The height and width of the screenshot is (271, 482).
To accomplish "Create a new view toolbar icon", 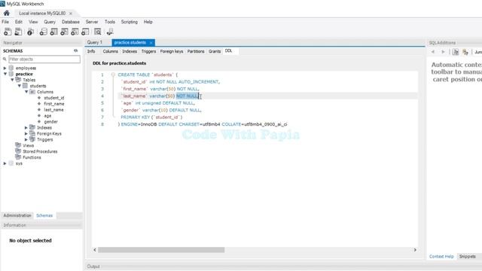I will pos(64,32).
